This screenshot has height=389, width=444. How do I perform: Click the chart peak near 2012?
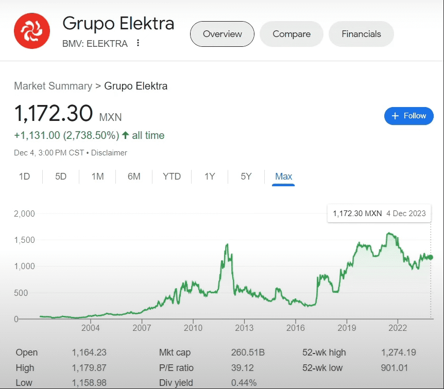click(x=227, y=245)
